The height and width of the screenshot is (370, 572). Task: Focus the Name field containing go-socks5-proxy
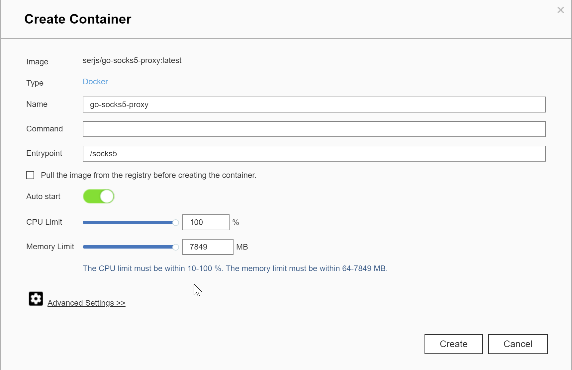(314, 105)
